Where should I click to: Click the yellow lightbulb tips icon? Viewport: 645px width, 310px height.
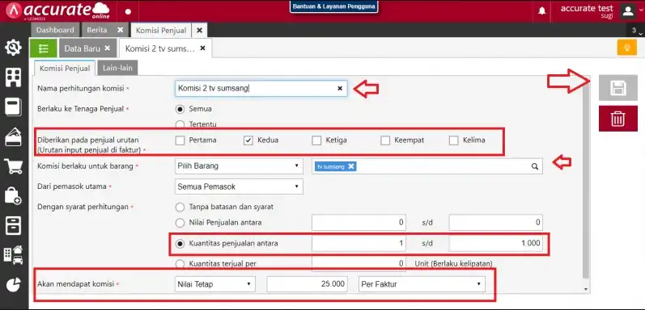(x=627, y=48)
